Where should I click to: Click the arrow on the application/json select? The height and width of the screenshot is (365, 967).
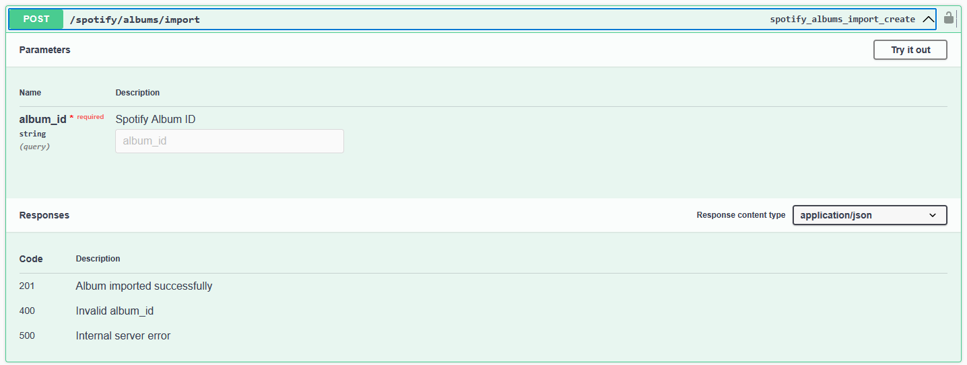[933, 215]
